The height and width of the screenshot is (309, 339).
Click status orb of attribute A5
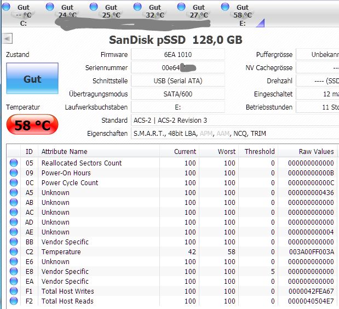coord(14,192)
